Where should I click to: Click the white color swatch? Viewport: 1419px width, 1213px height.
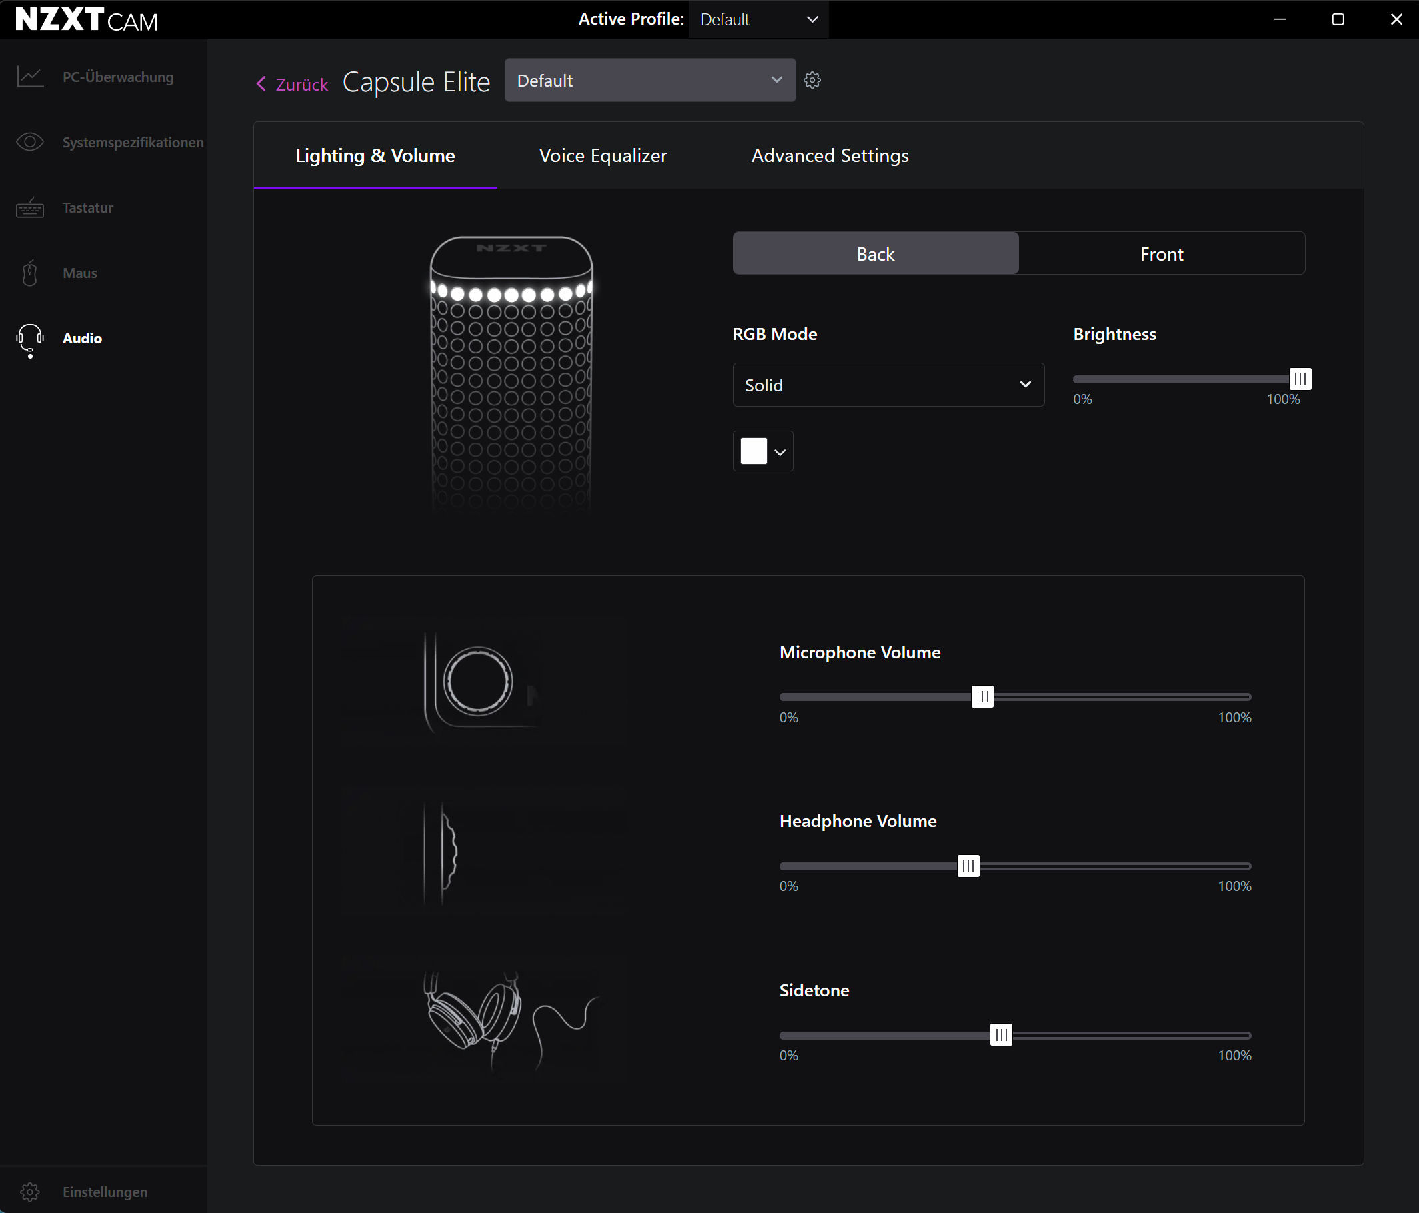[754, 451]
